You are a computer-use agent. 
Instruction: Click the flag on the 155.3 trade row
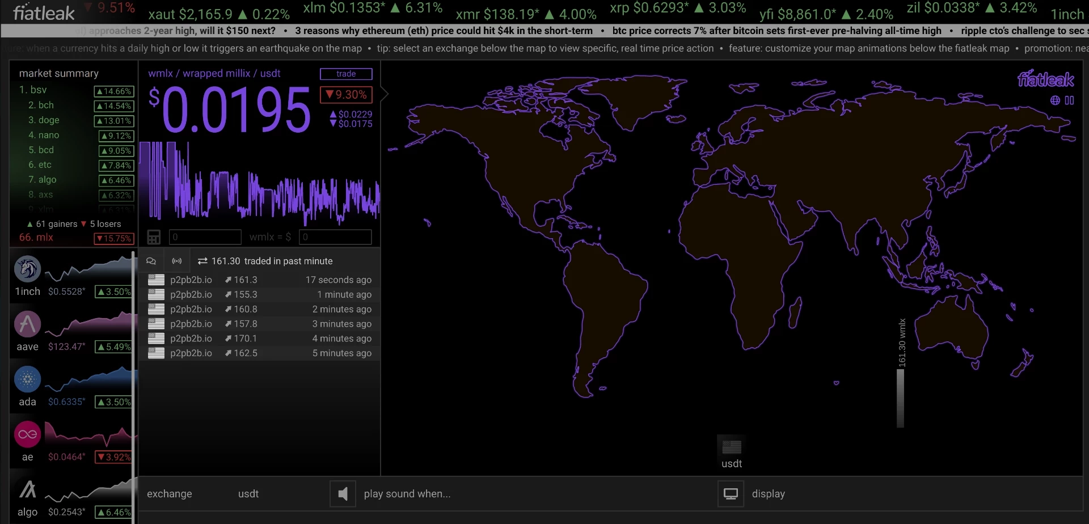coord(156,294)
